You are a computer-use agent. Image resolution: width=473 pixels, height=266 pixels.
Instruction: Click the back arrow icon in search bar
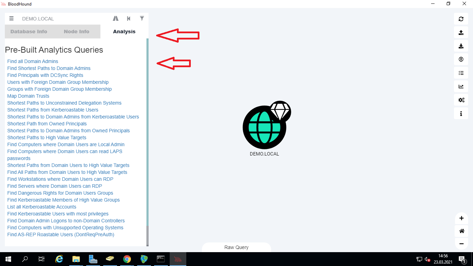128,18
